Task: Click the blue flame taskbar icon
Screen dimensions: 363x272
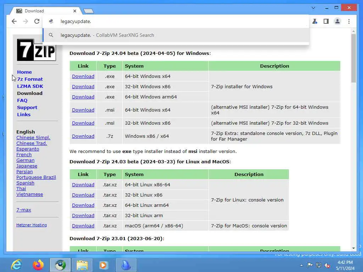Action: coord(126,265)
